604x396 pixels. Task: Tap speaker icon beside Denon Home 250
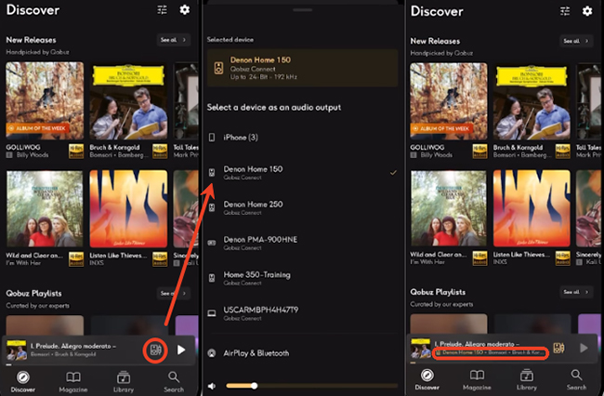(212, 207)
